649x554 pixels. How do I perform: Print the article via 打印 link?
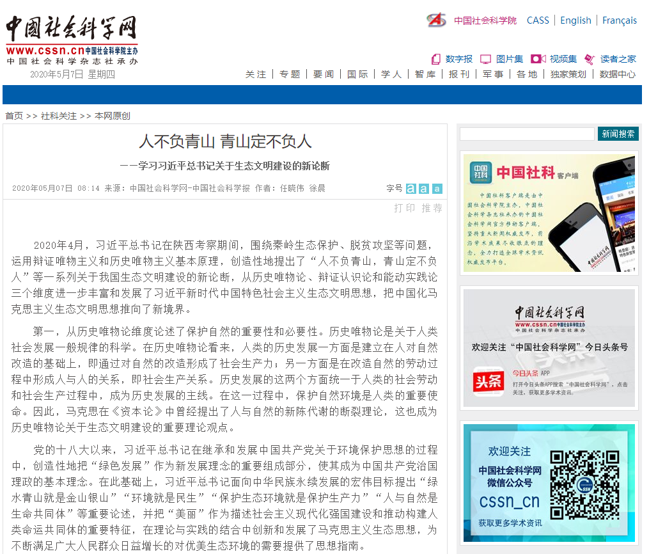[x=405, y=208]
